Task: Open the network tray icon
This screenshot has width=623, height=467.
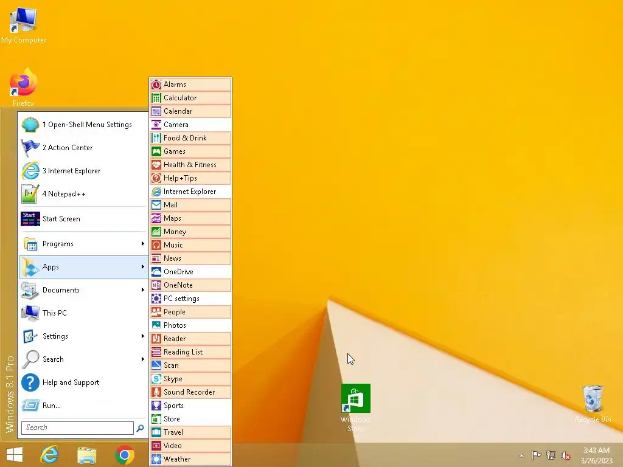Action: (x=551, y=455)
